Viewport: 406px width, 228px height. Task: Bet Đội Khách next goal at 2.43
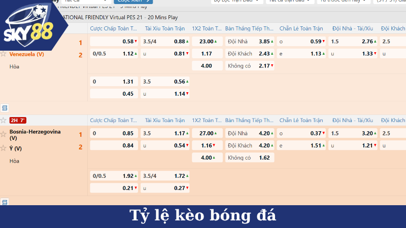pos(250,54)
